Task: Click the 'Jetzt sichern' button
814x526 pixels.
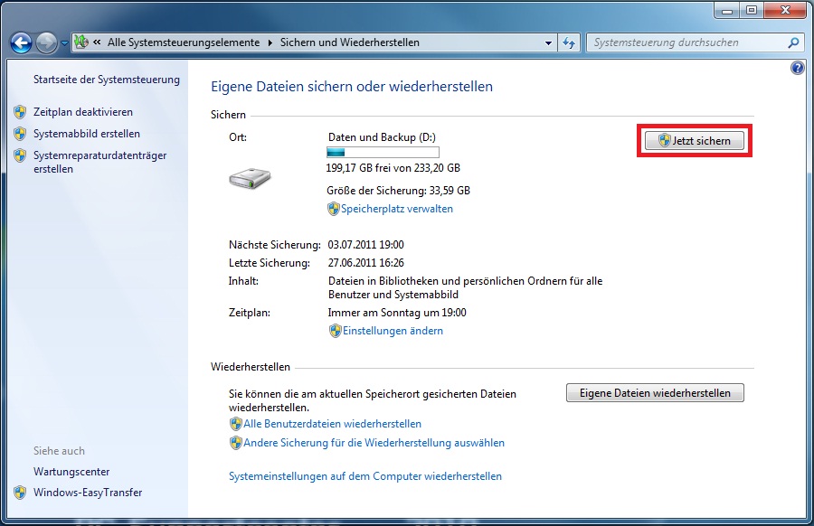Action: 694,141
